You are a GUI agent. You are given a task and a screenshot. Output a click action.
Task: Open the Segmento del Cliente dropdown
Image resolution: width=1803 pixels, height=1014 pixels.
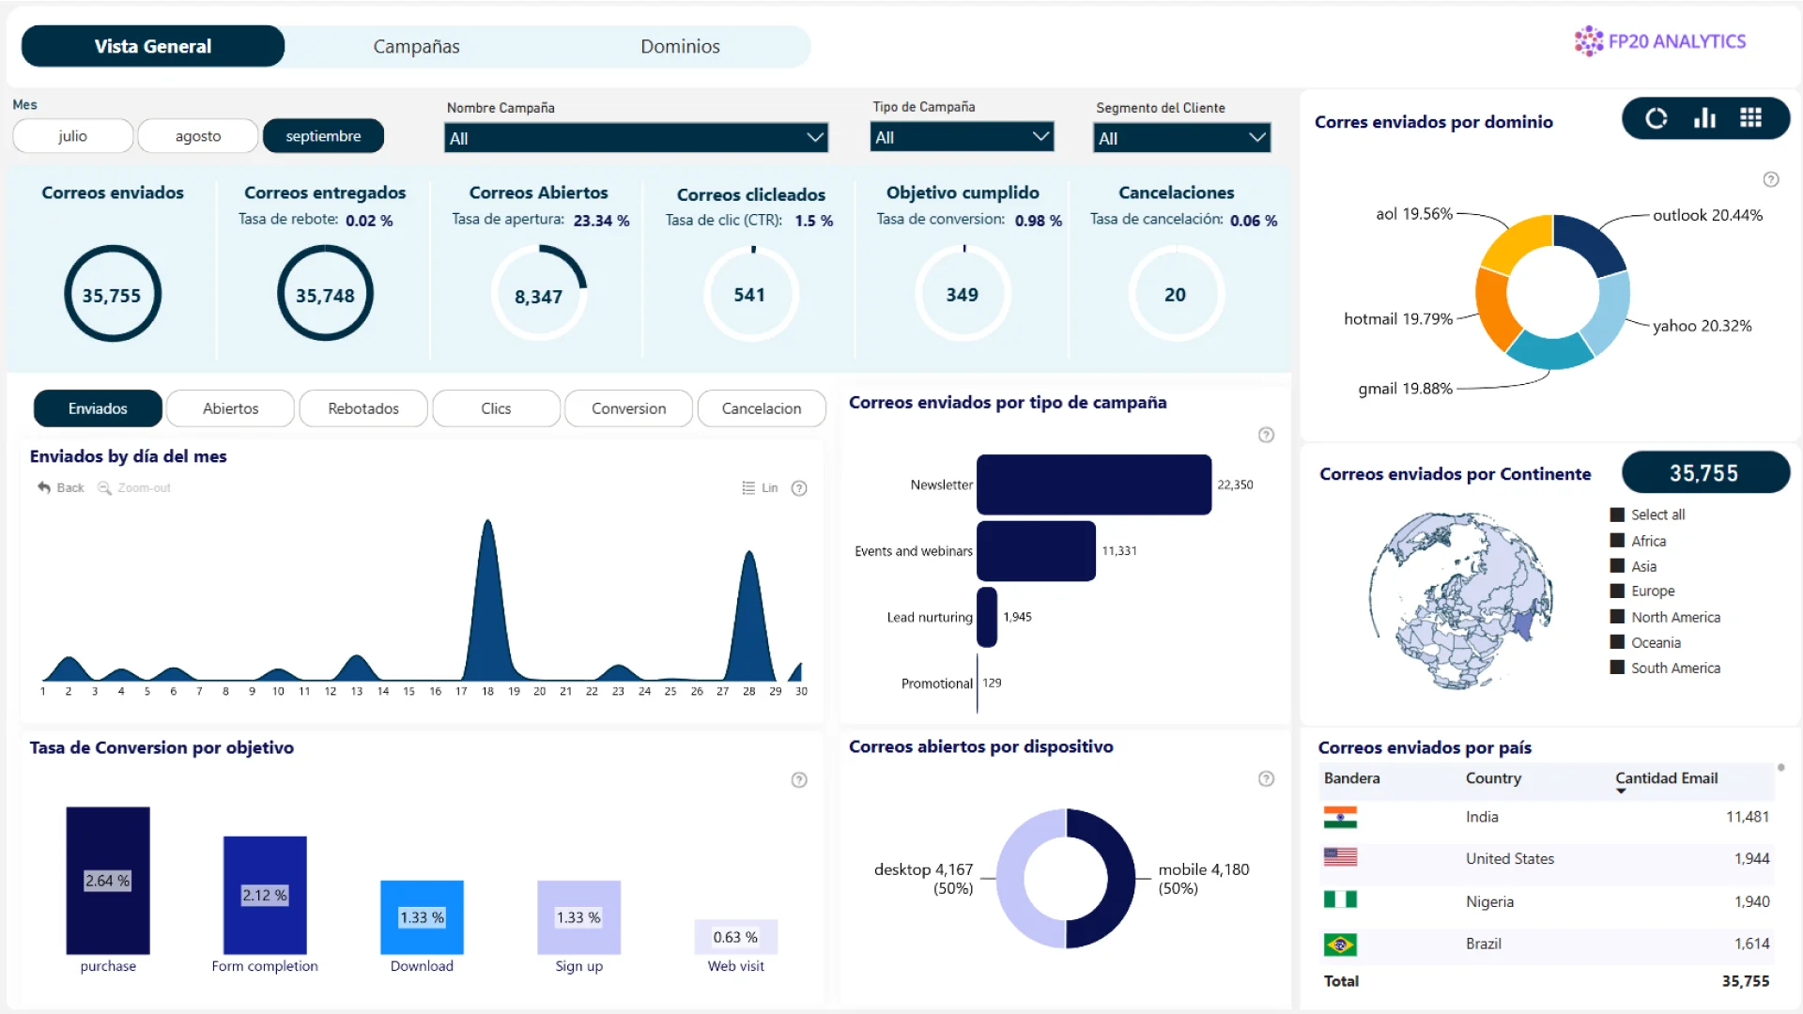1181,138
